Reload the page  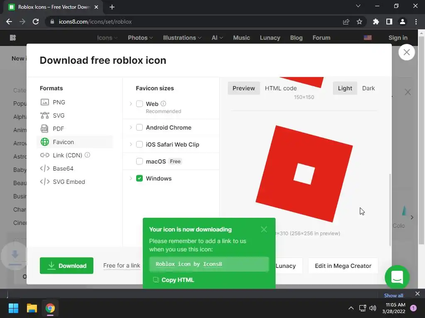pos(36,22)
